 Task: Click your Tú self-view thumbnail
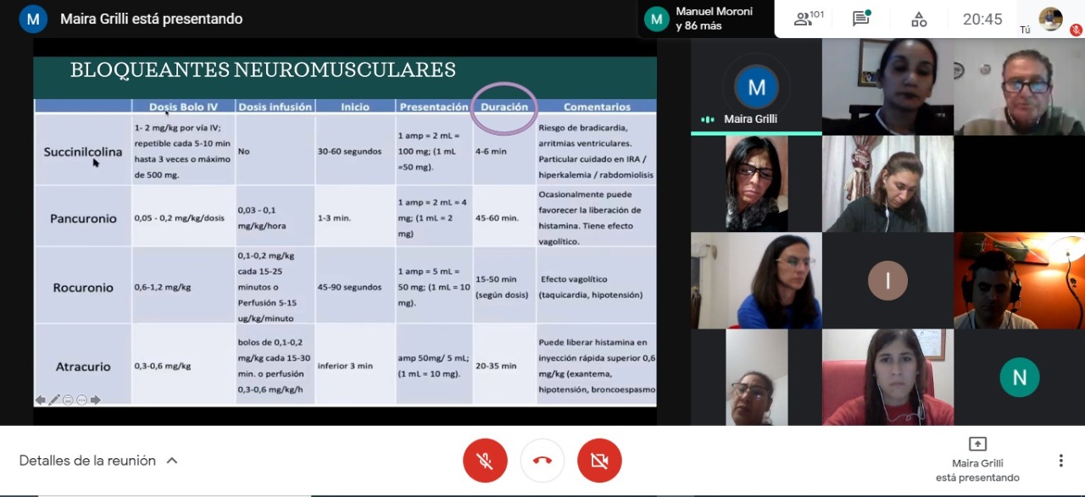tap(1051, 19)
